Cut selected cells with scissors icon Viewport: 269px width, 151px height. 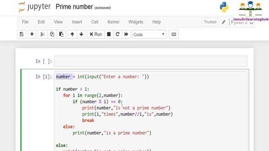point(42,34)
